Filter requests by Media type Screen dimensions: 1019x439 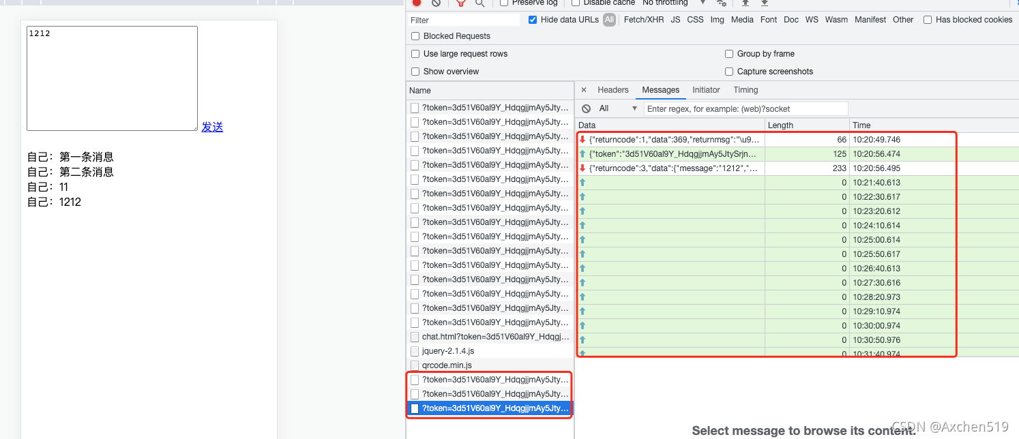tap(742, 20)
